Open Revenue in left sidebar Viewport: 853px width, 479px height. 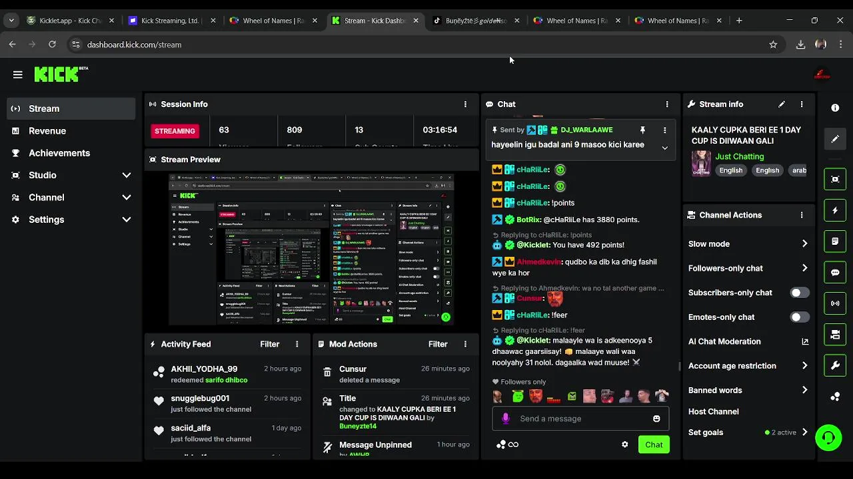tap(71, 131)
